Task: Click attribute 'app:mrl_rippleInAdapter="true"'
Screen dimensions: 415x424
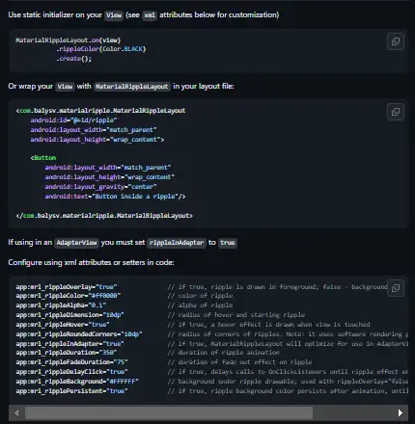Action: pos(70,344)
